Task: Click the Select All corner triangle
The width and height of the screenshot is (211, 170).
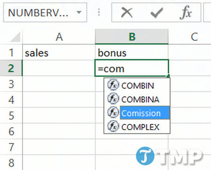Action: coord(15,37)
